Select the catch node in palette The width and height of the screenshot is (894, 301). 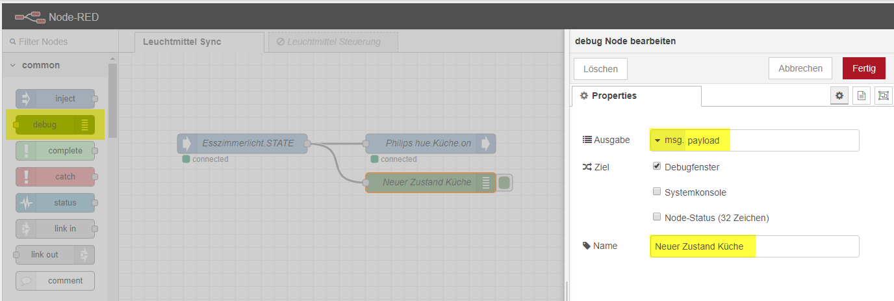coord(55,177)
